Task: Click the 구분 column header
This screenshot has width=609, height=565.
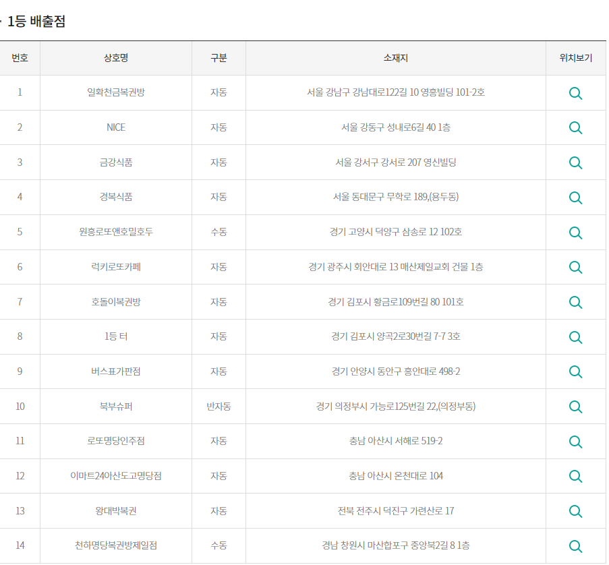Action: point(219,58)
